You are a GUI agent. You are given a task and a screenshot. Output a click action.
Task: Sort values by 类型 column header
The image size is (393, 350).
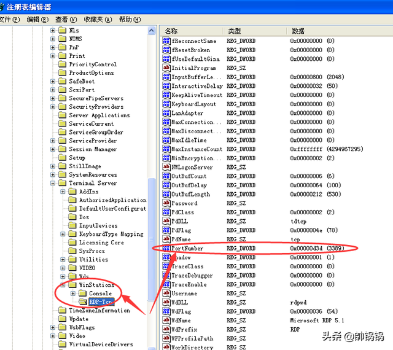click(255, 31)
